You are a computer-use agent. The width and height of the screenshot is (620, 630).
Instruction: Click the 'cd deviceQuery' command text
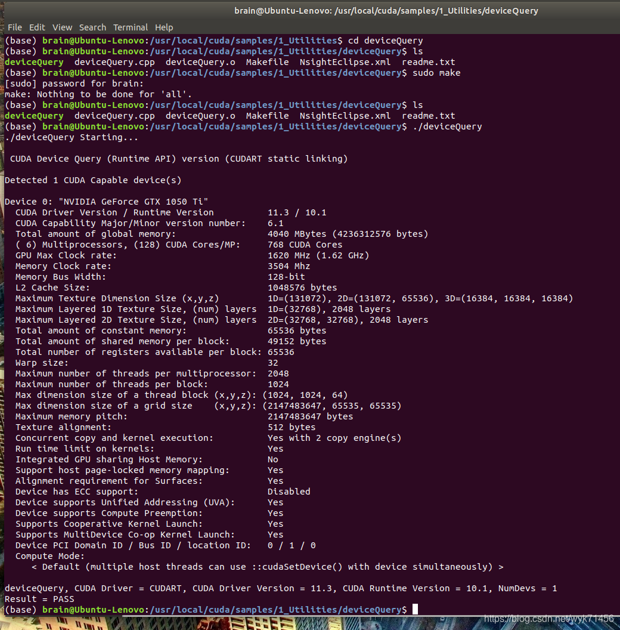385,41
